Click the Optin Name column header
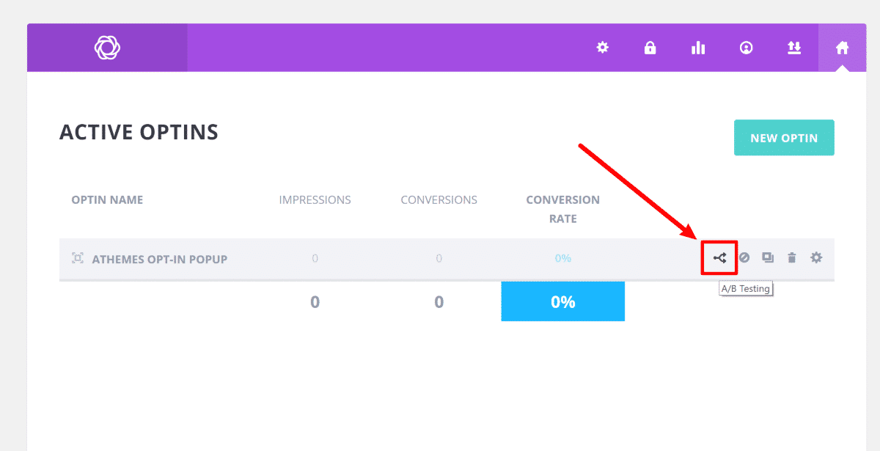The width and height of the screenshot is (880, 451). click(x=107, y=199)
